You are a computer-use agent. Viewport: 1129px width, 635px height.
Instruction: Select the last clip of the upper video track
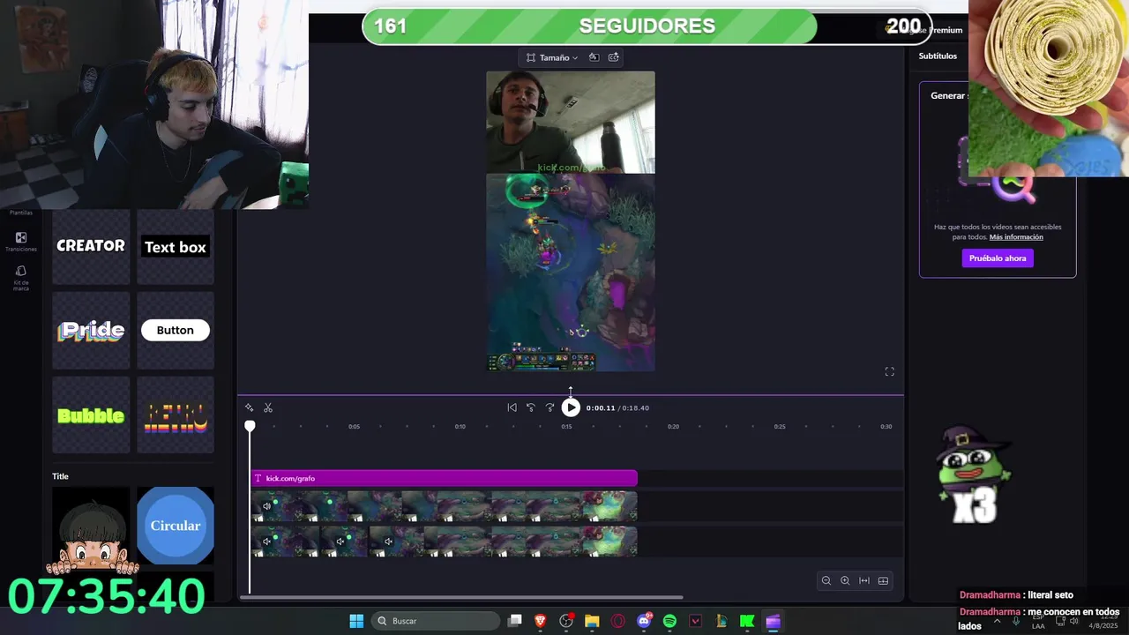tap(609, 506)
